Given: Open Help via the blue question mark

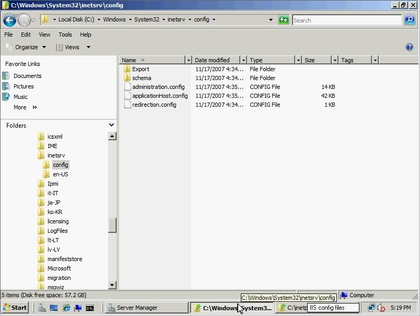Looking at the screenshot, I should point(409,47).
